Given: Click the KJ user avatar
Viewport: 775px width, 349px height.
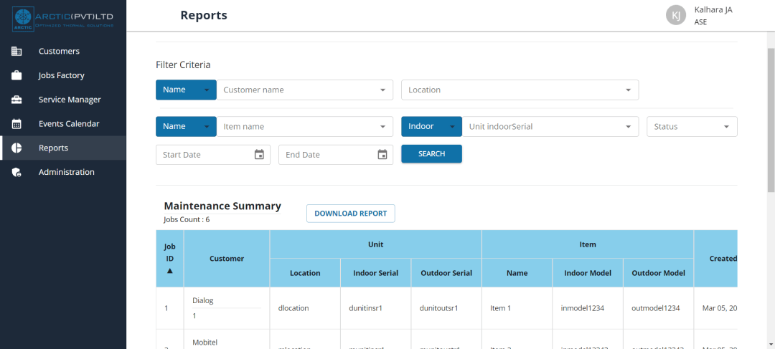Looking at the screenshot, I should click(x=676, y=16).
